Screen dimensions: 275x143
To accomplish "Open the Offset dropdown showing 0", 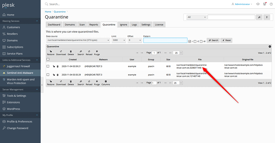I will pos(135,40).
